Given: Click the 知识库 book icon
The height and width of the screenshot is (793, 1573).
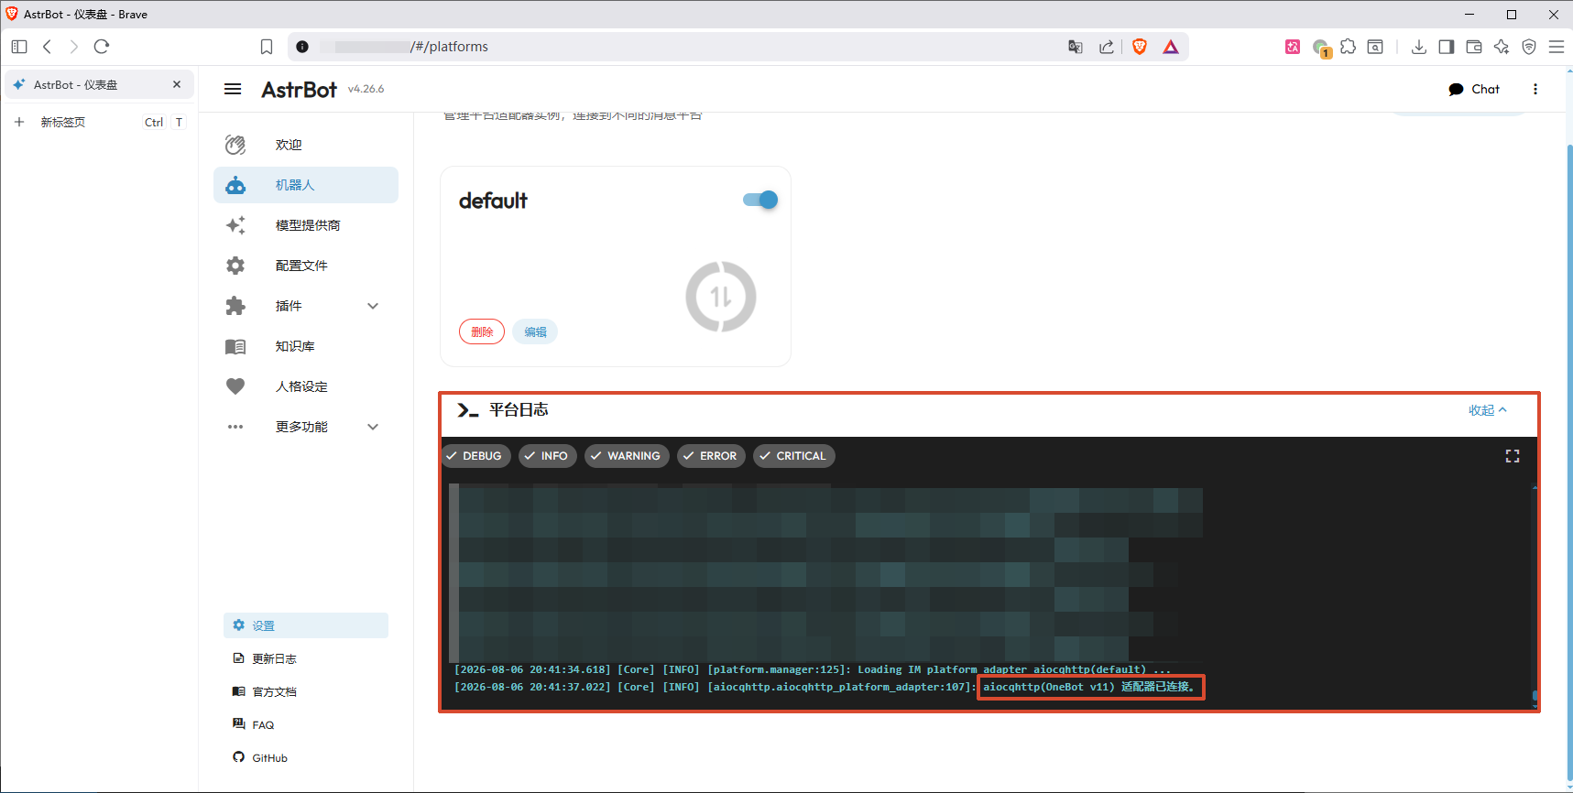Looking at the screenshot, I should [x=235, y=346].
